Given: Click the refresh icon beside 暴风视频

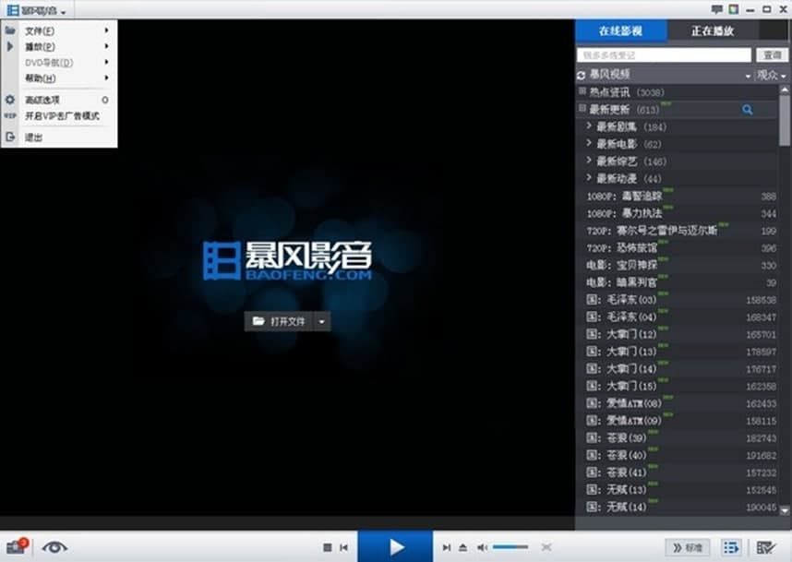Looking at the screenshot, I should (x=582, y=73).
